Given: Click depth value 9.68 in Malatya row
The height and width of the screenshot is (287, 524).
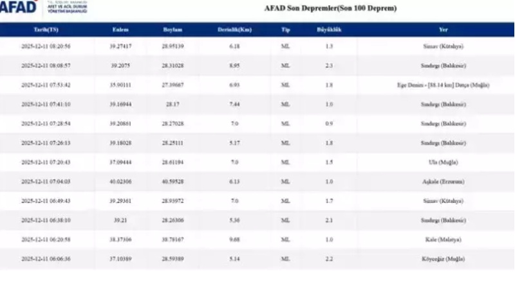Looking at the screenshot, I should [234, 239].
